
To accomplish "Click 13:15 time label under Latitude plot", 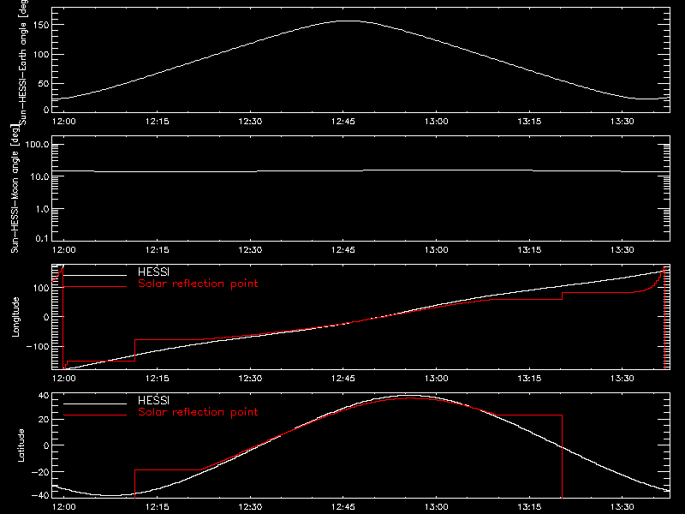I will [x=529, y=506].
